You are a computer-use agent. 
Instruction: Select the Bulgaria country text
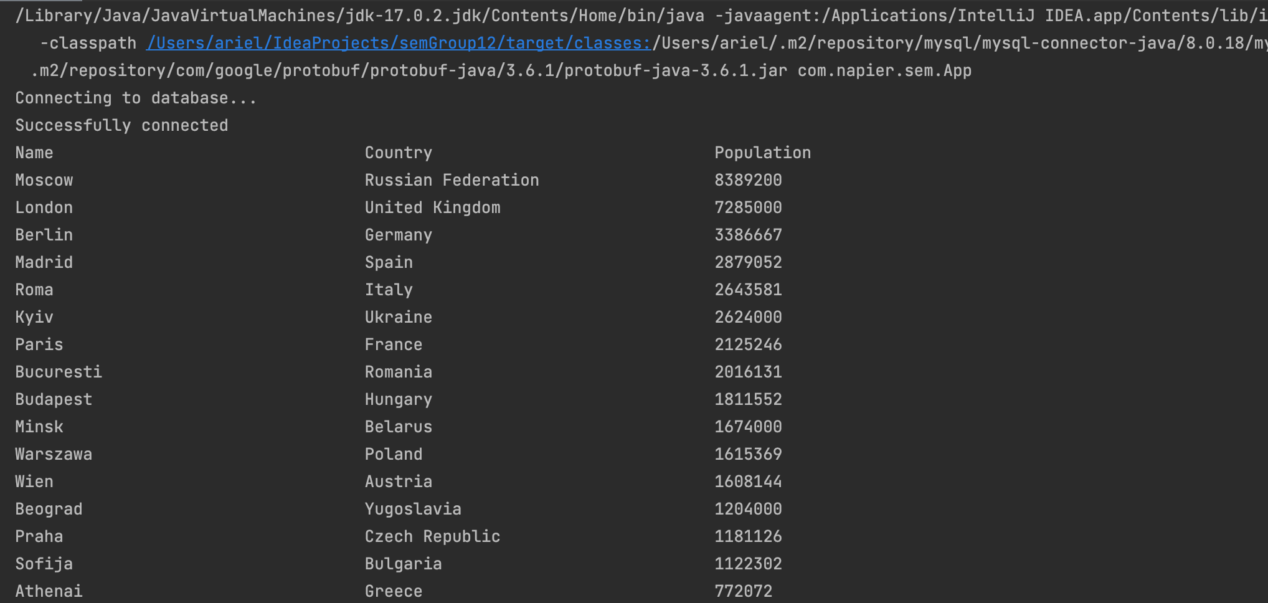[403, 564]
